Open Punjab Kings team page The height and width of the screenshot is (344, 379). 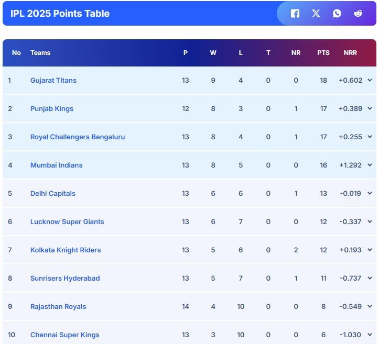coord(52,108)
